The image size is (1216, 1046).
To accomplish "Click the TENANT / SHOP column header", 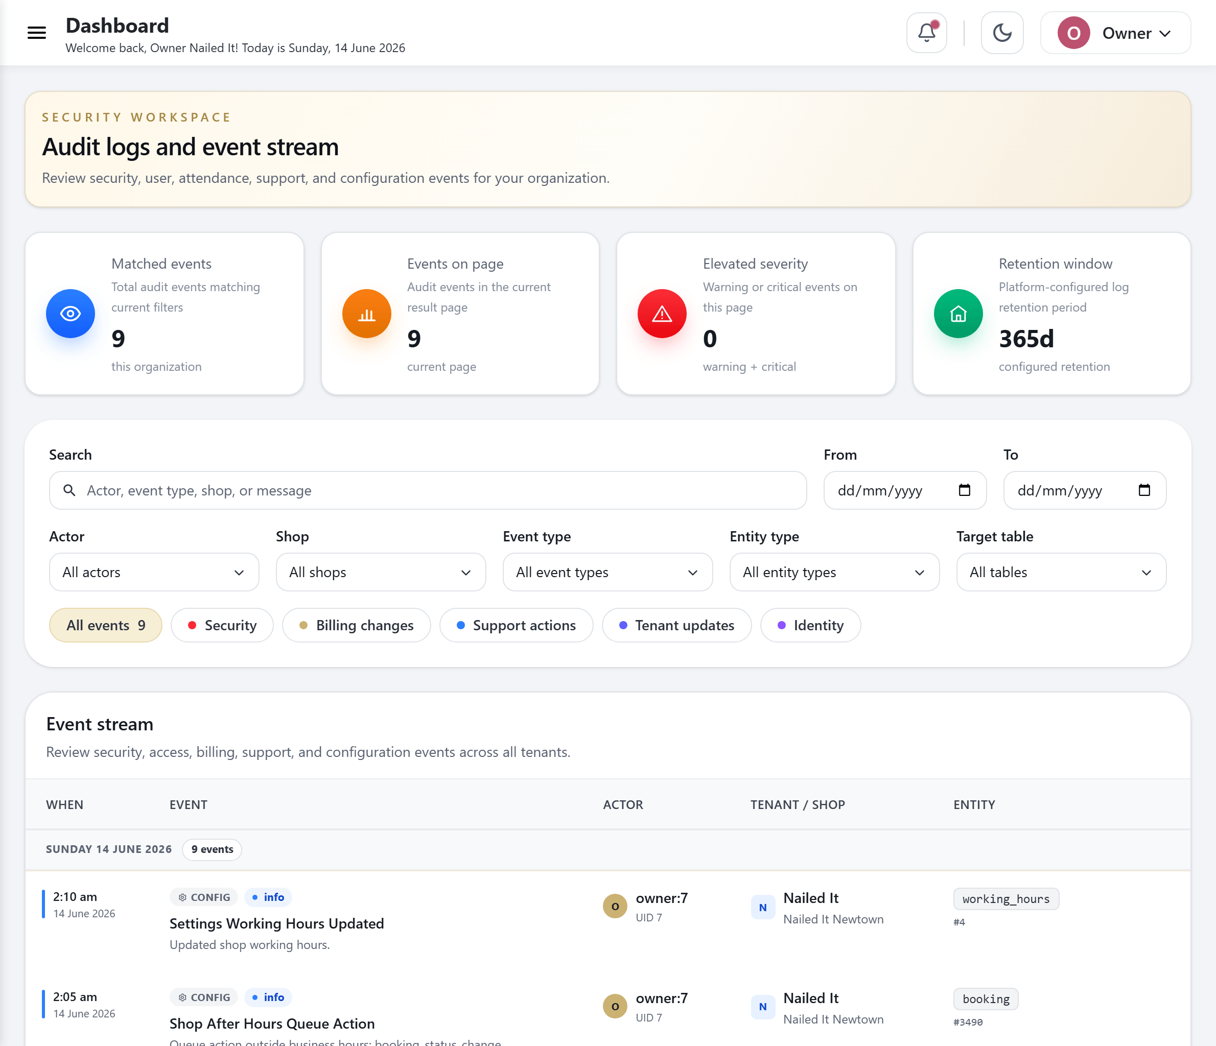I will point(798,805).
